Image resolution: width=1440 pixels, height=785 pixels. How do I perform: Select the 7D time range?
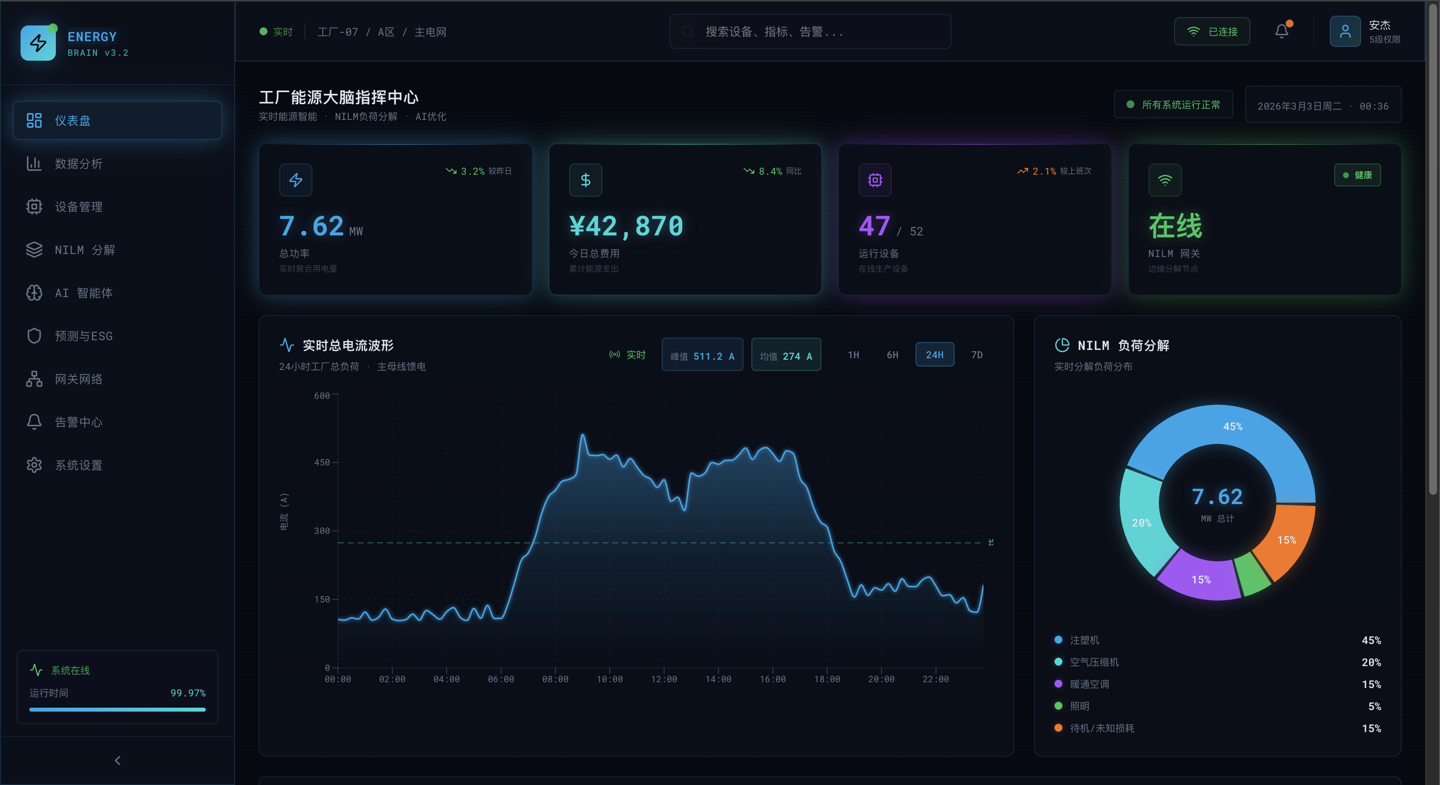pyautogui.click(x=977, y=355)
